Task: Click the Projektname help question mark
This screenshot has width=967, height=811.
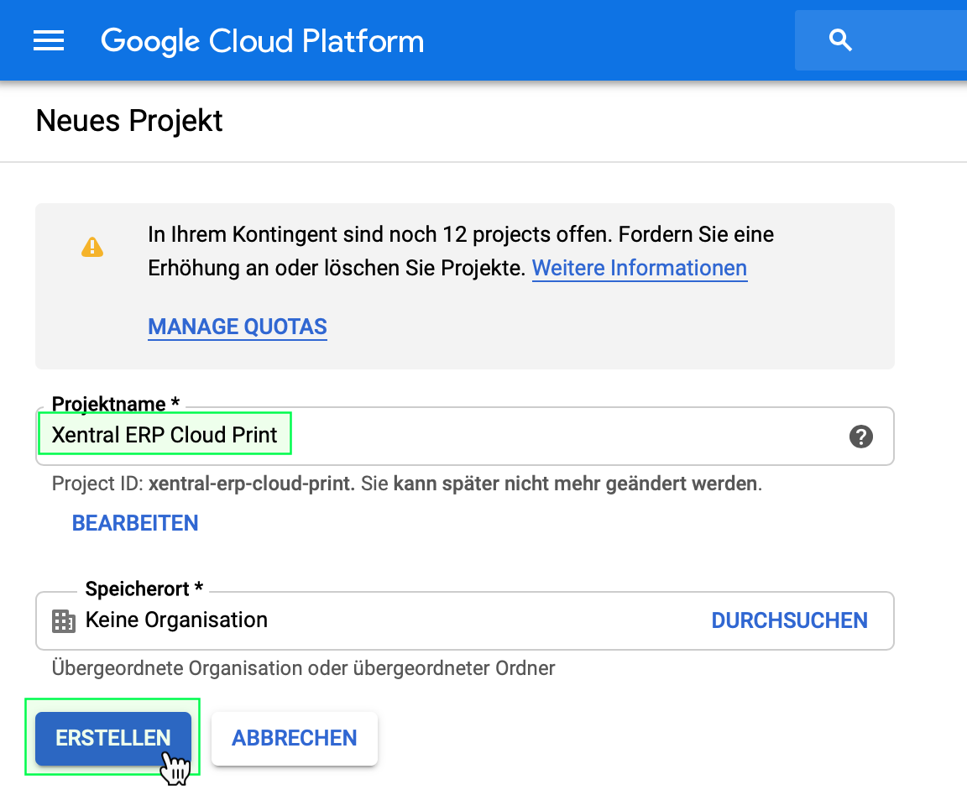Action: 860,437
